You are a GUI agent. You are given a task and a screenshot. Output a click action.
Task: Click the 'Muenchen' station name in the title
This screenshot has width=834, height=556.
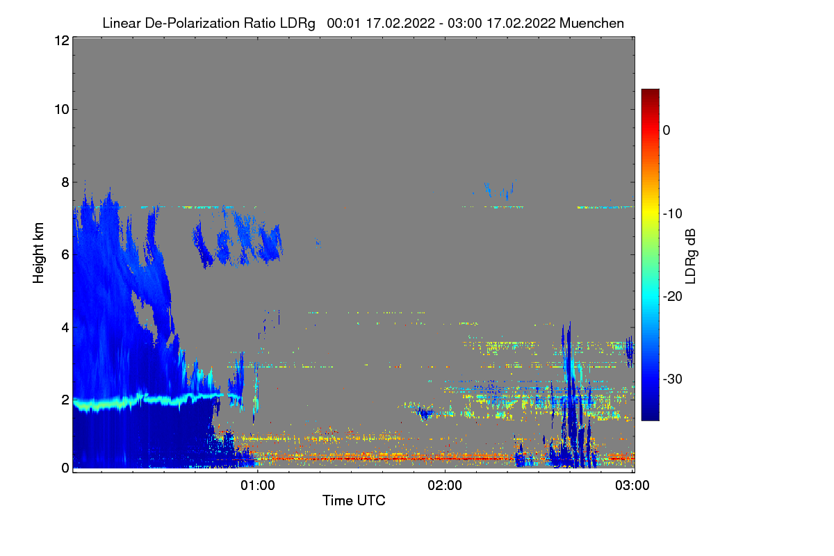tap(591, 24)
